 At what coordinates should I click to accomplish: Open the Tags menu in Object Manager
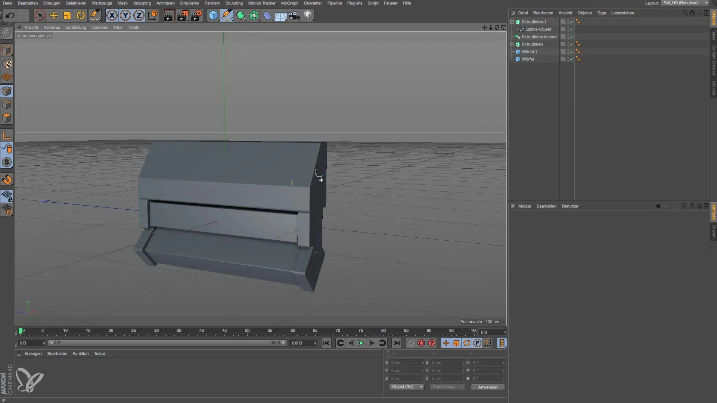coord(601,13)
